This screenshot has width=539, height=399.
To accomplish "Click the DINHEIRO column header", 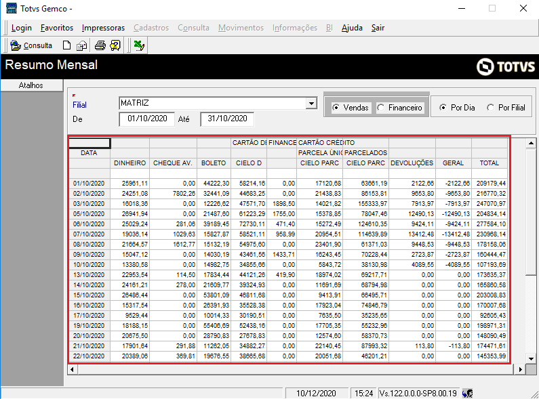I will 130,163.
